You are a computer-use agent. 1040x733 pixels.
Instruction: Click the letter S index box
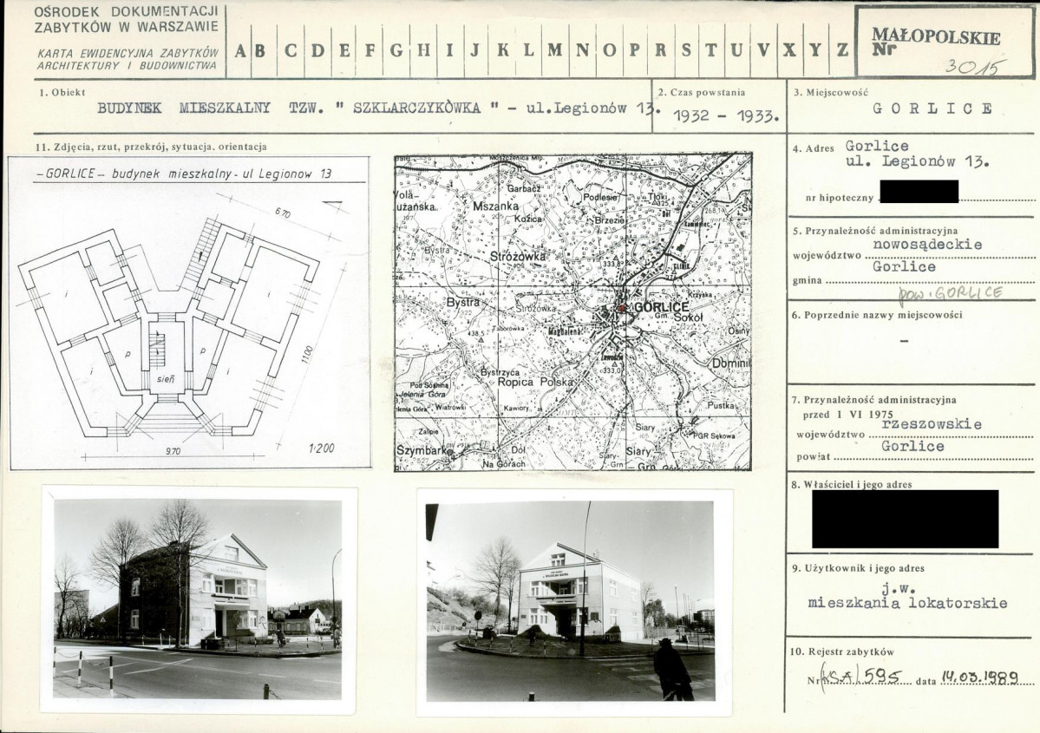685,50
